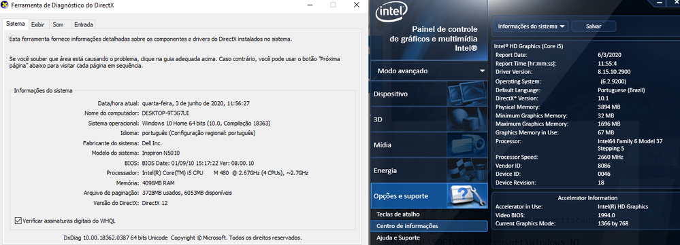Screen dimensions: 680x245
Task: Open Teclas de atalho submenu item
Action: 398,214
